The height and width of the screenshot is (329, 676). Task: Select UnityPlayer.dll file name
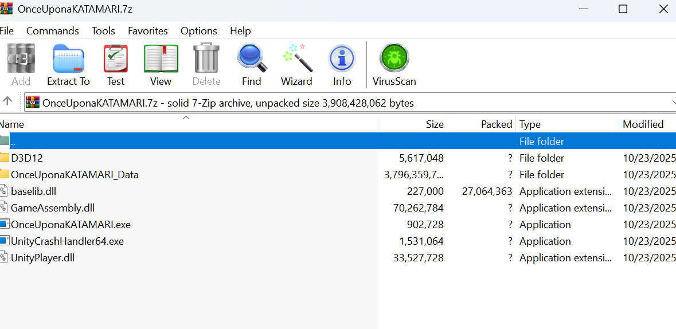(x=42, y=258)
